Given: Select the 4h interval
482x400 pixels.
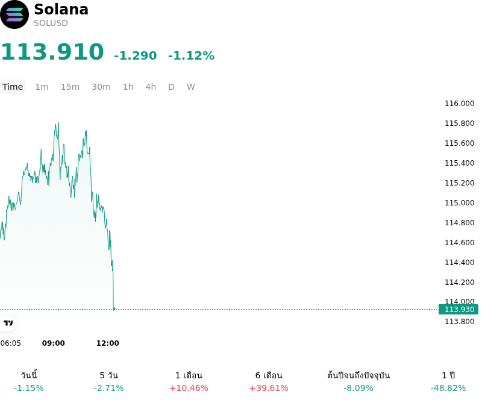Looking at the screenshot, I should click(151, 87).
